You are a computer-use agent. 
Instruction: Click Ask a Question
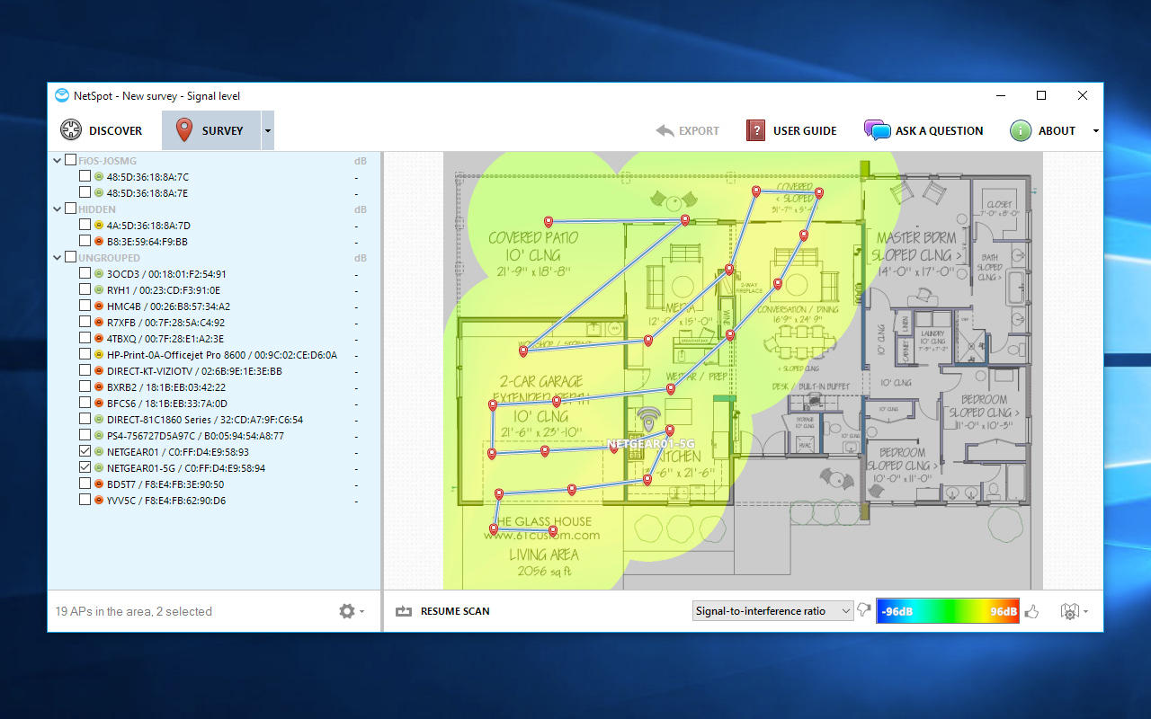pyautogui.click(x=923, y=130)
